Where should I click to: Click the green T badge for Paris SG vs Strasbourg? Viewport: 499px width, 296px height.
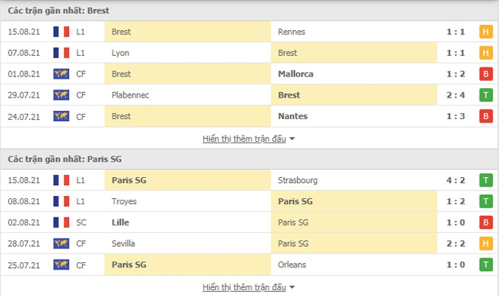486,180
